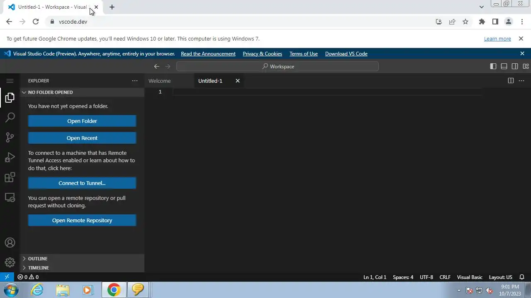The height and width of the screenshot is (298, 531).
Task: Open the Manage gear menu
Action: click(10, 263)
